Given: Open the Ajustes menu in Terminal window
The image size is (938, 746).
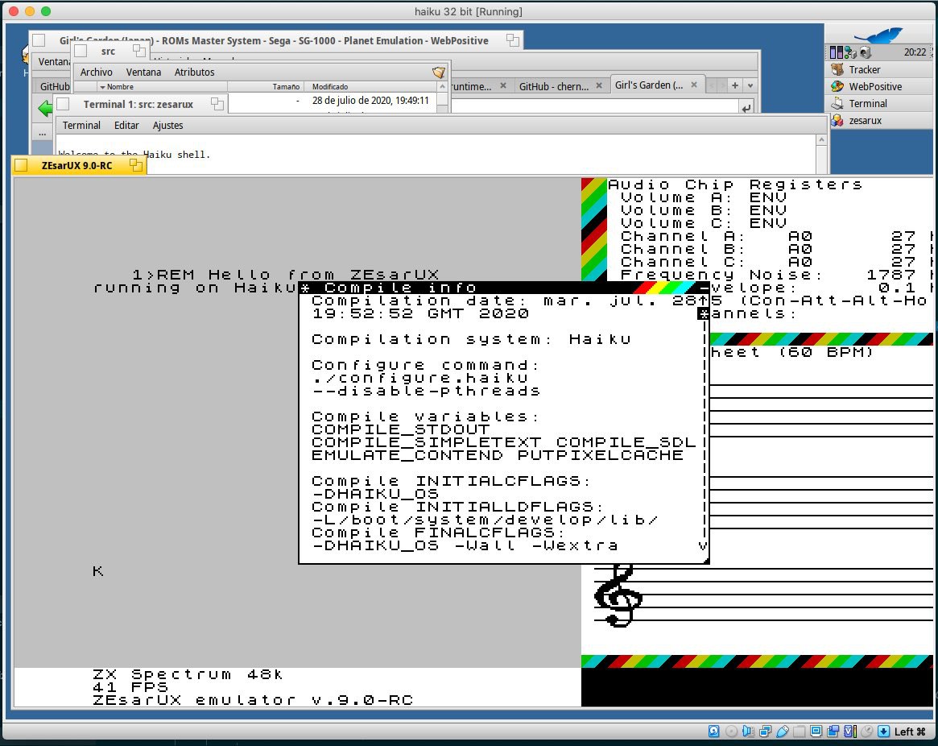Looking at the screenshot, I should coord(167,125).
